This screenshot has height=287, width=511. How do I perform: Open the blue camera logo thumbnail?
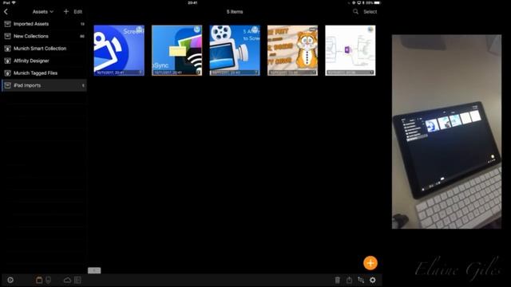click(x=119, y=50)
